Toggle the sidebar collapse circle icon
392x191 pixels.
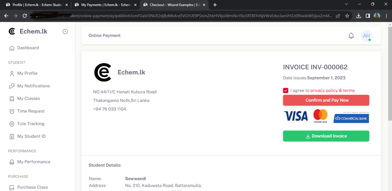click(65, 31)
